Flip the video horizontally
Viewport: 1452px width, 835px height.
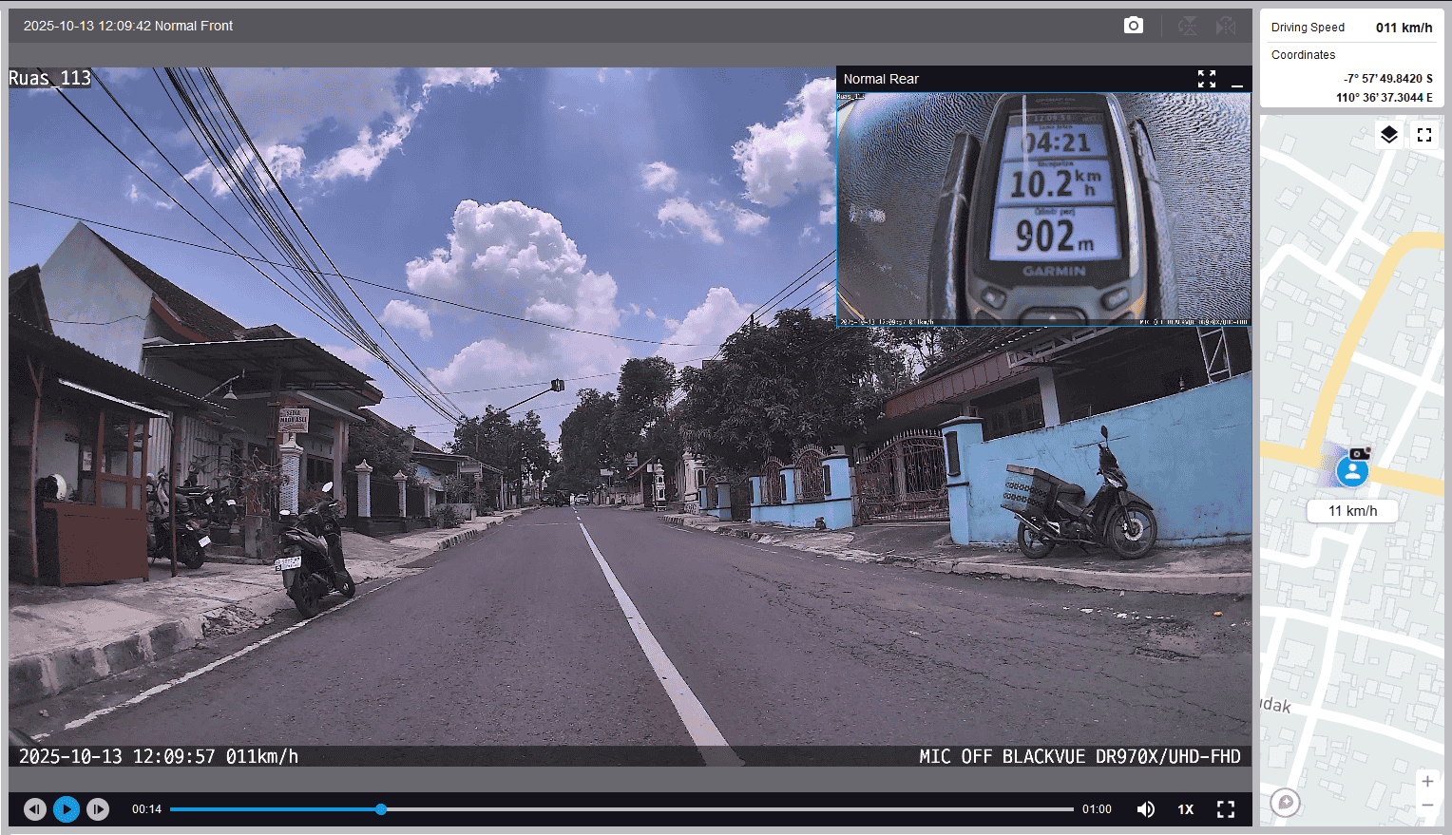coord(1226,26)
